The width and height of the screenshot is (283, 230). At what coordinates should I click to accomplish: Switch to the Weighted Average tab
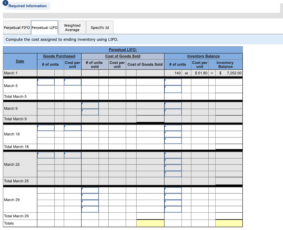pos(72,27)
